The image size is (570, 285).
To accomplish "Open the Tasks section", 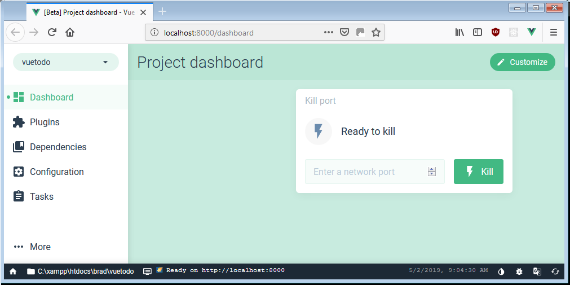I will point(66,196).
